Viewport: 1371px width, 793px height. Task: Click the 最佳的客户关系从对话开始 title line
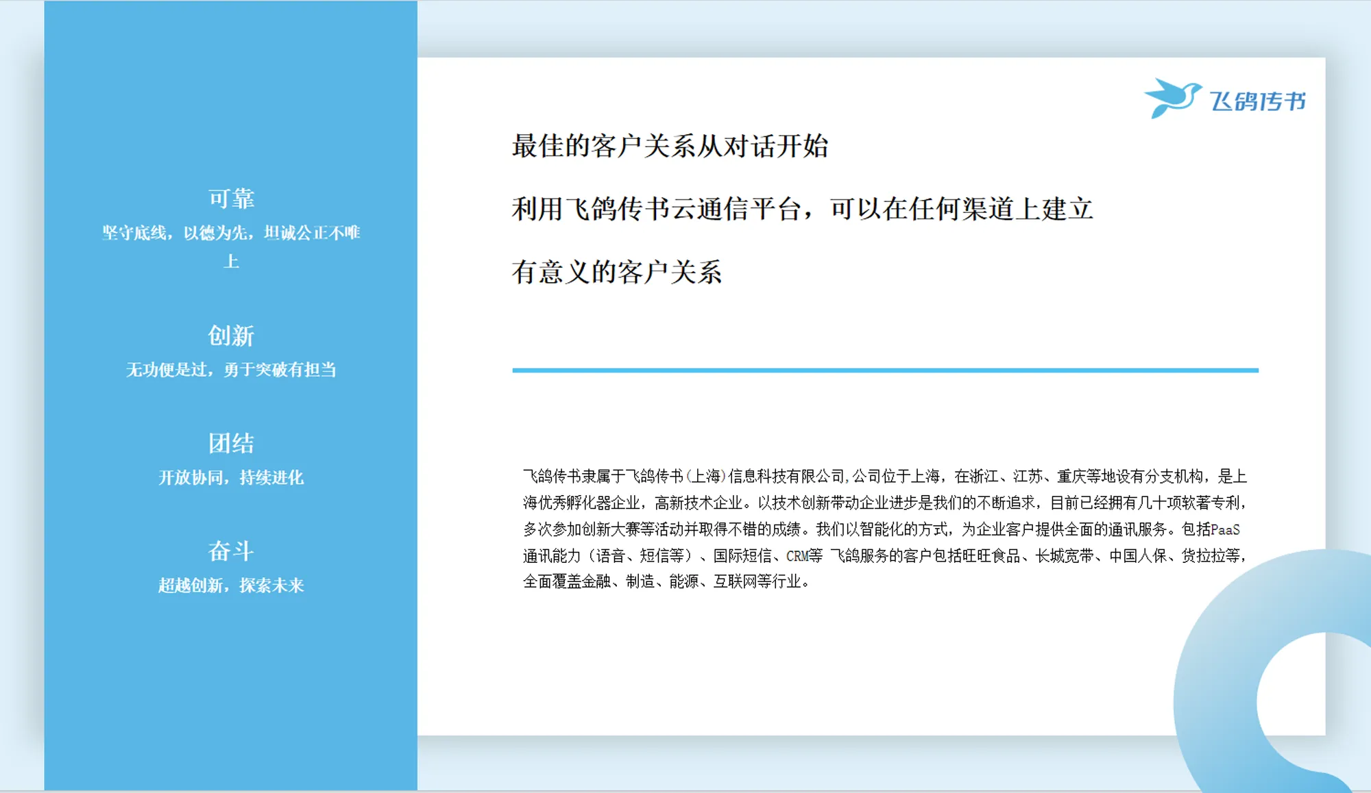[x=670, y=146]
